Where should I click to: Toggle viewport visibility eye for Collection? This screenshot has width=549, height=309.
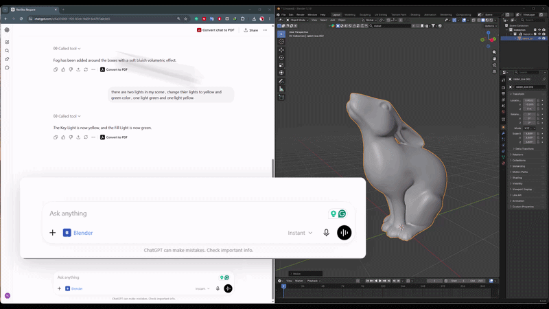tap(539, 30)
